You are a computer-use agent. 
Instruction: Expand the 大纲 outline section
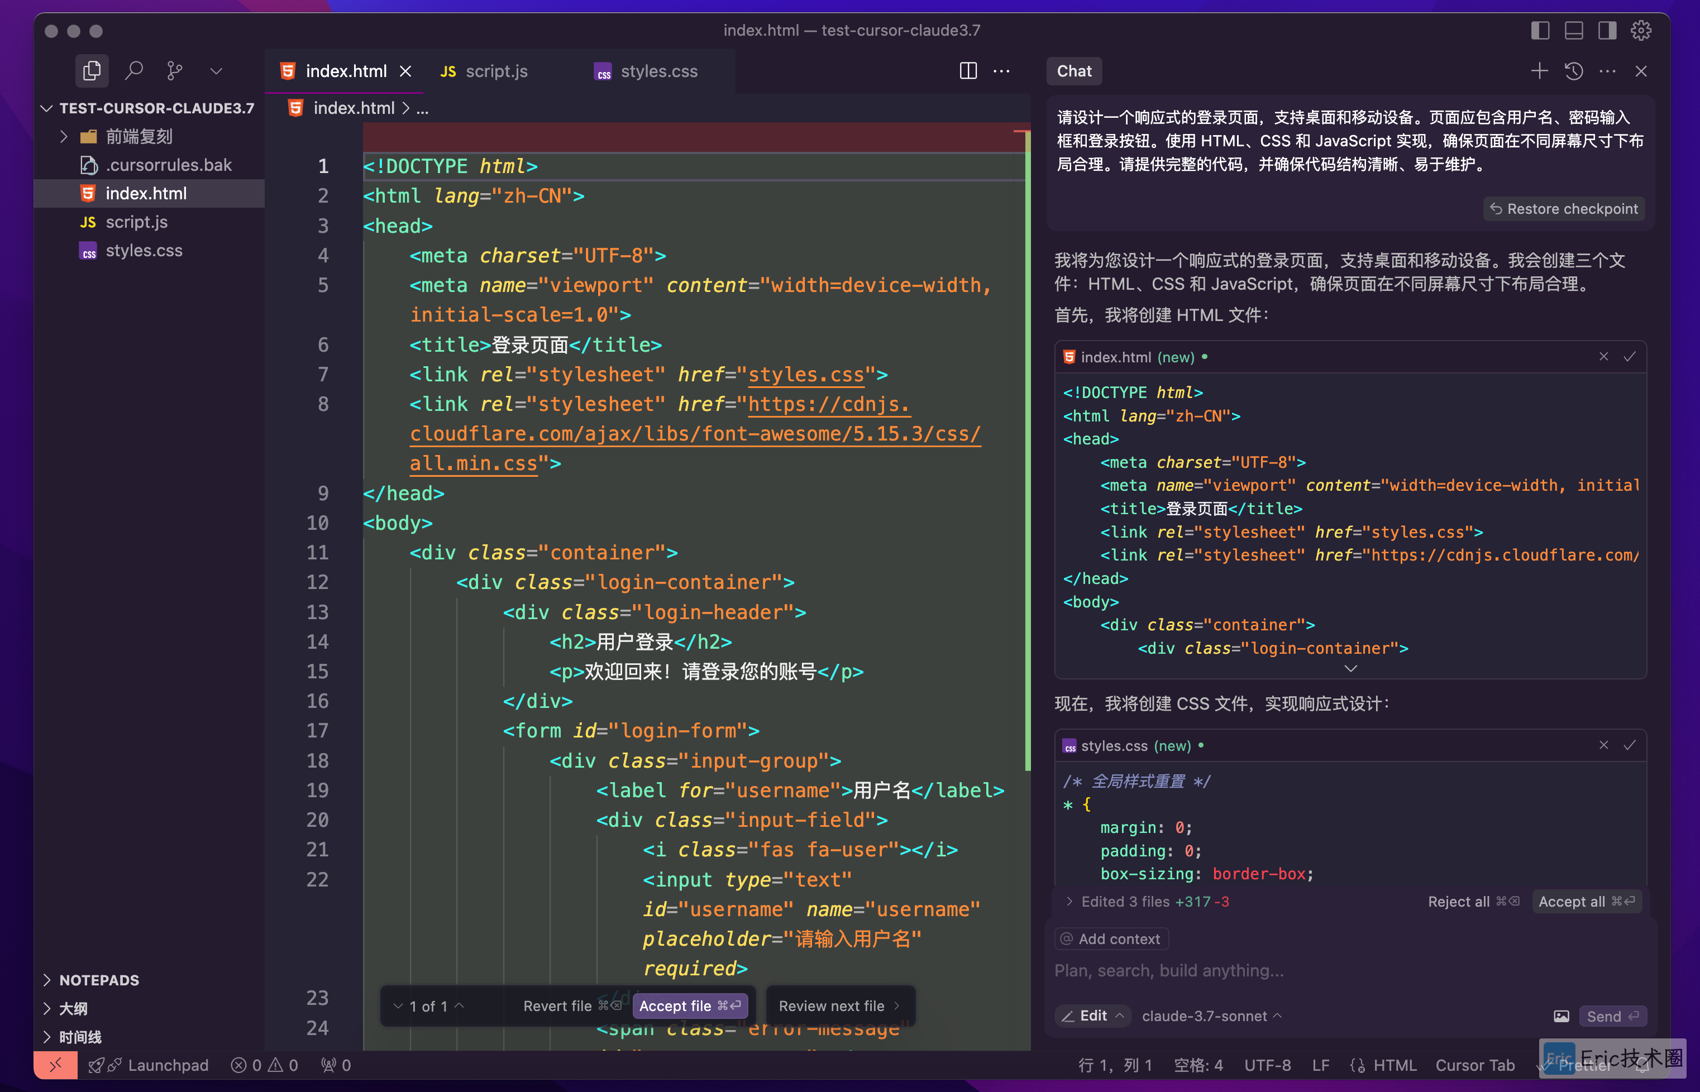click(149, 1008)
